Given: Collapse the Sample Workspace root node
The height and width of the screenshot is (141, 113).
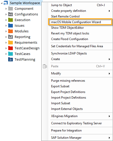Looking at the screenshot, I should click(2, 3).
